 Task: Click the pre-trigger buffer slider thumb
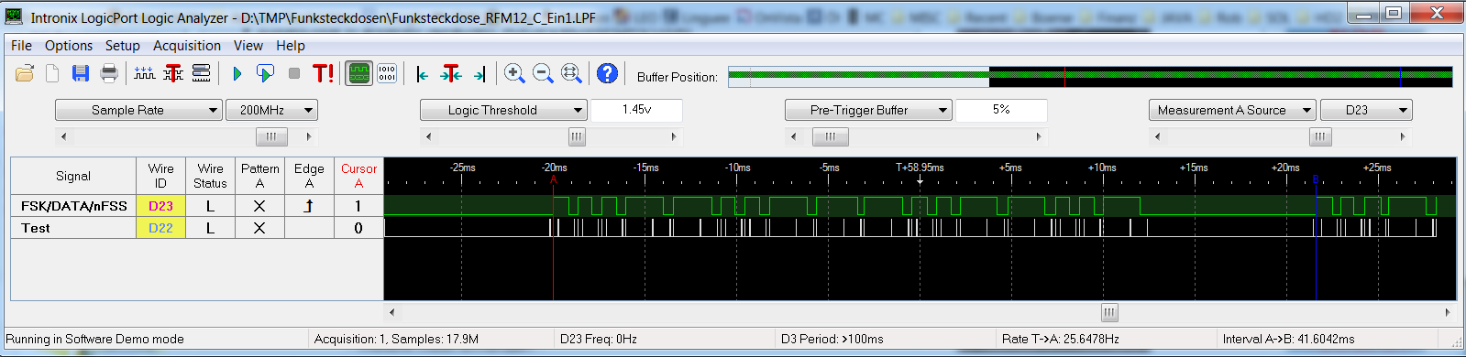tap(831, 136)
